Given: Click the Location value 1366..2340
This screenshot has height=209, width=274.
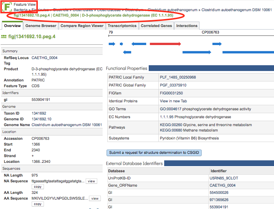Looking at the screenshot, I should click(41, 161).
